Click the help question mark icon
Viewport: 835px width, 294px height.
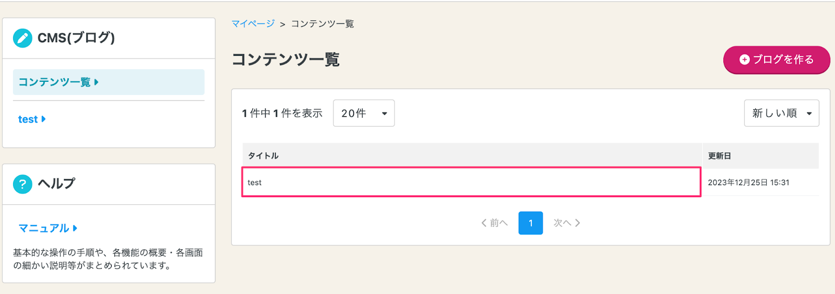22,184
